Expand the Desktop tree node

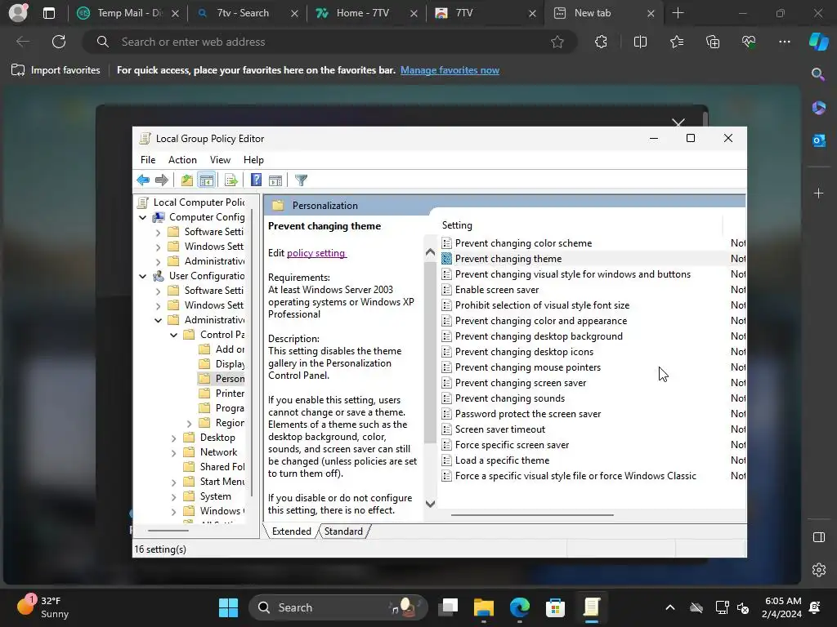(x=173, y=438)
